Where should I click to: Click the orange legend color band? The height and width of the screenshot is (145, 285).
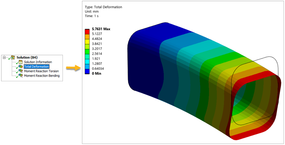coord(87,37)
